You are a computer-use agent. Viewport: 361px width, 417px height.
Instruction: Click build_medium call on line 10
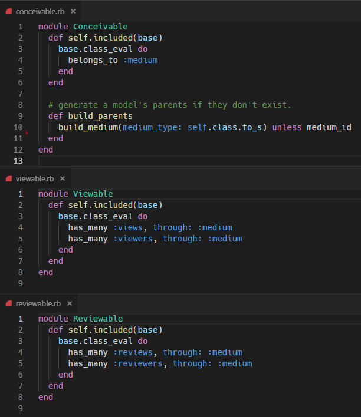point(88,127)
